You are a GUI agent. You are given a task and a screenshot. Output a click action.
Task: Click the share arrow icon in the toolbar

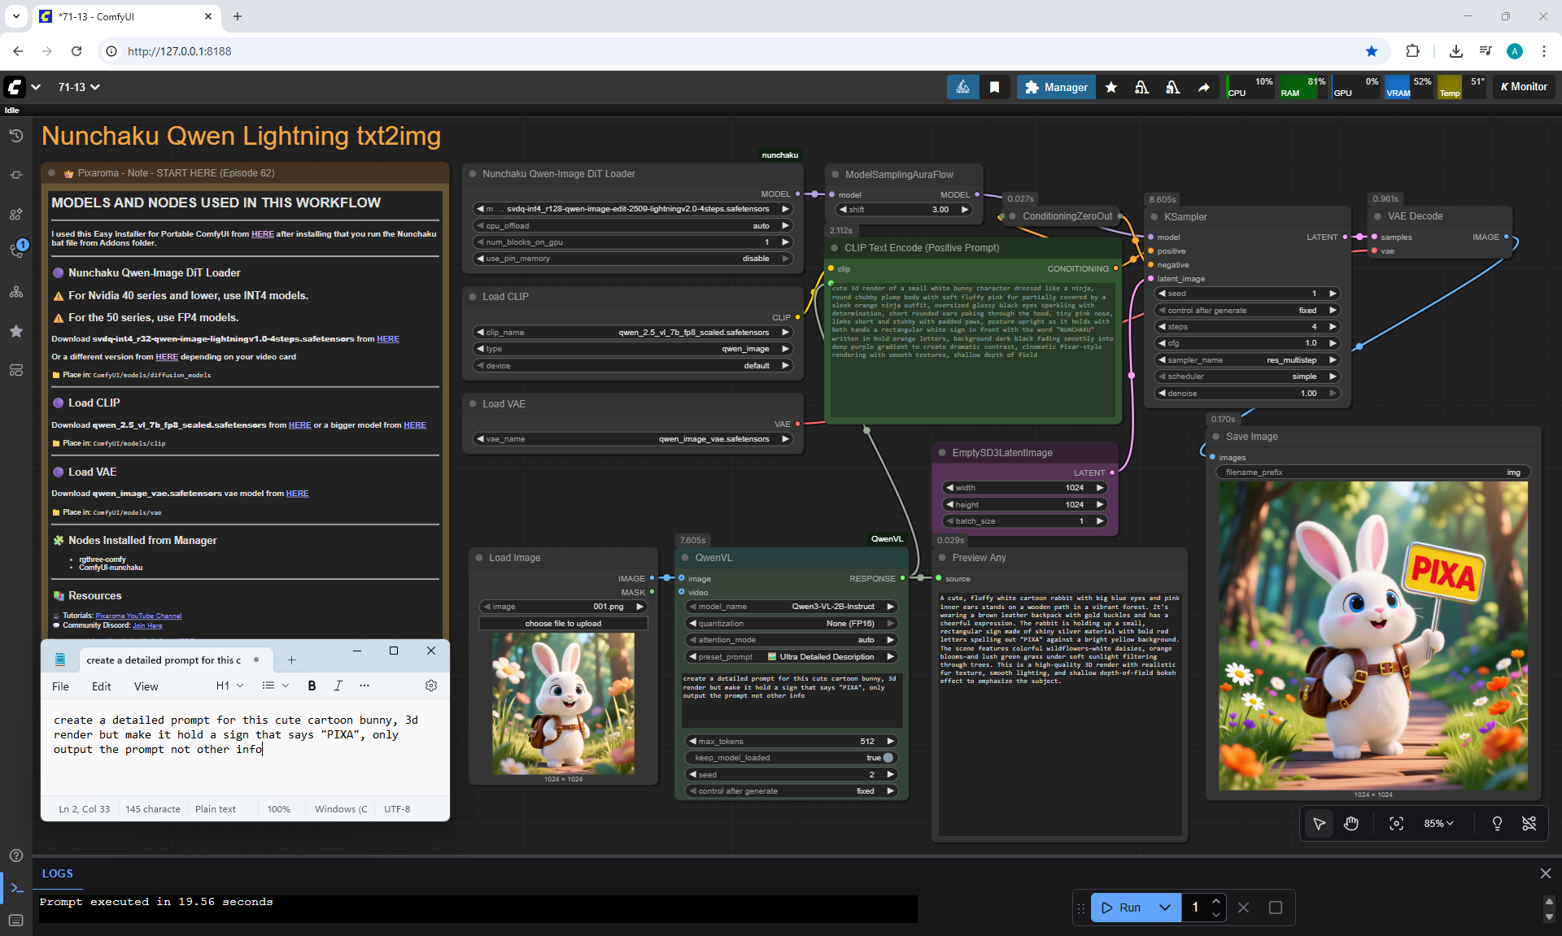(1203, 87)
